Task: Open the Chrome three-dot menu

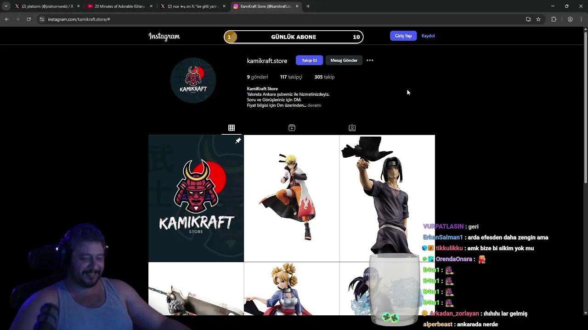Action: pos(581,19)
